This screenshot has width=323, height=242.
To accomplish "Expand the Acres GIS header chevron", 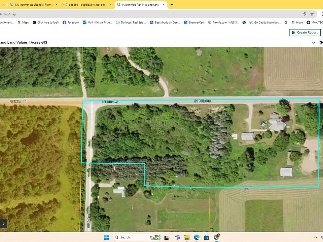I will [313, 43].
